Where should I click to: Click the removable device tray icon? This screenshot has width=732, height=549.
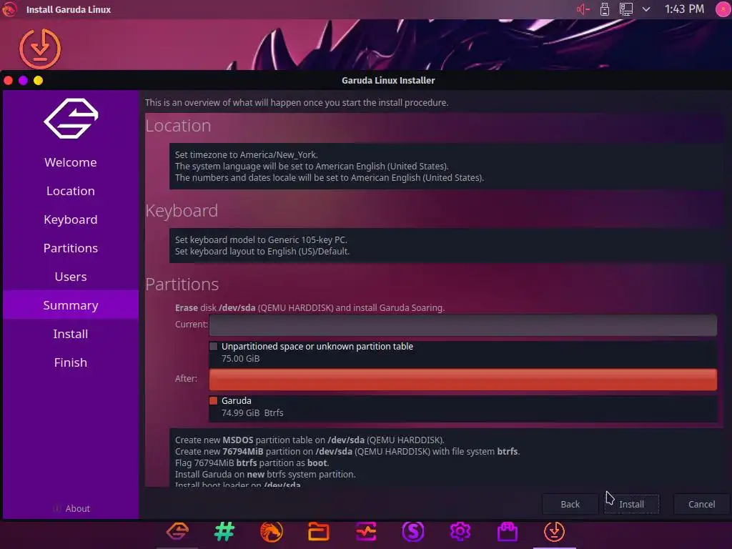click(605, 9)
